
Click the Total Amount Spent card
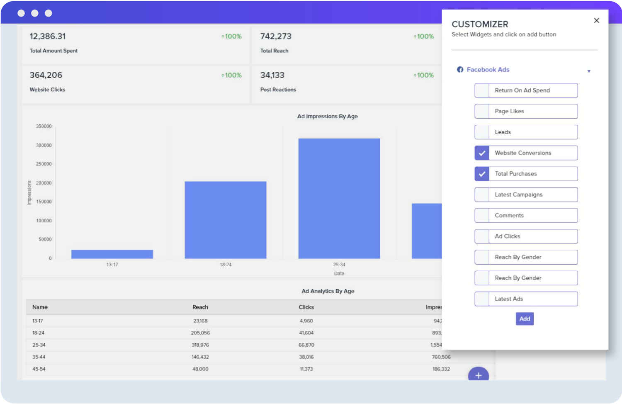coord(136,46)
